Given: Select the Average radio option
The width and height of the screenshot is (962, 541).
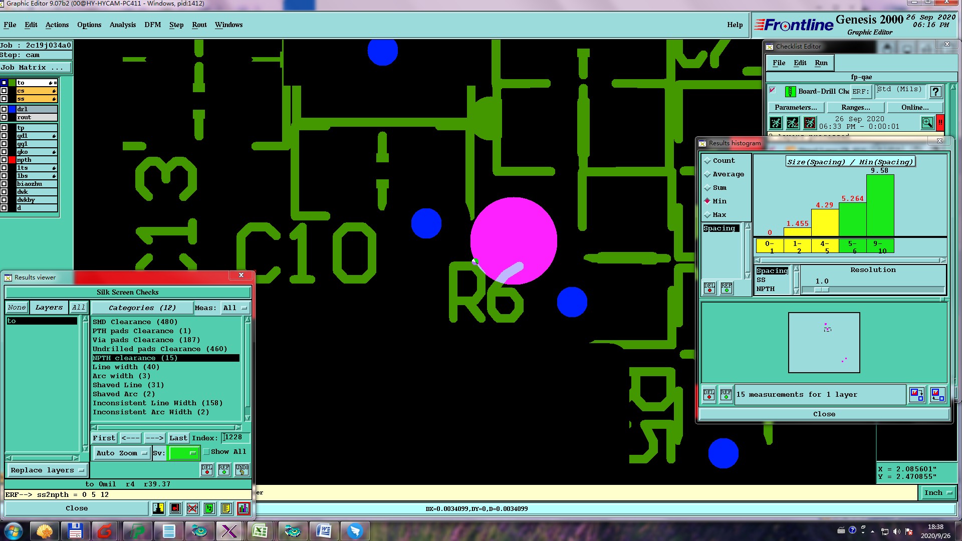Looking at the screenshot, I should (707, 174).
